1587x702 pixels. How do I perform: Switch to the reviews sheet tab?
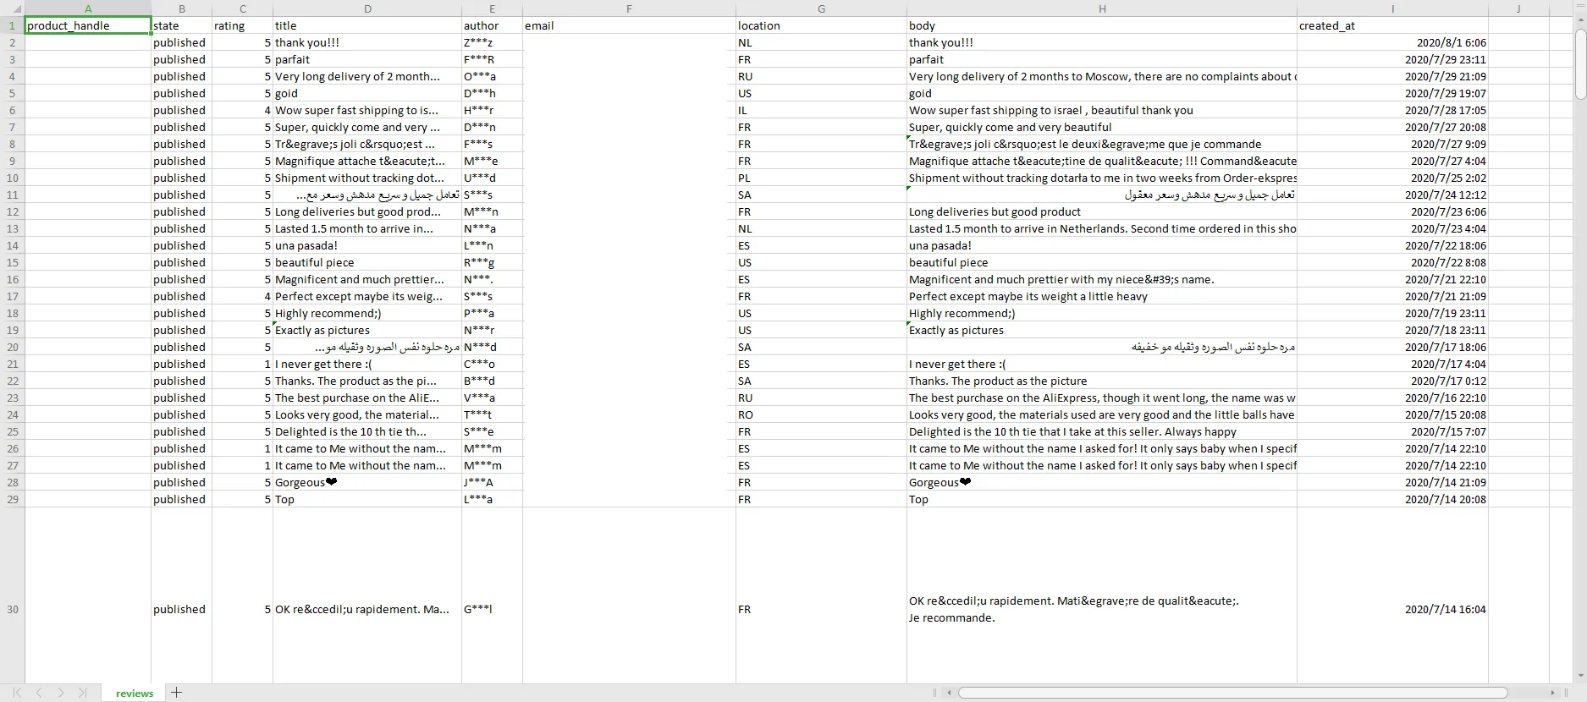tap(135, 693)
